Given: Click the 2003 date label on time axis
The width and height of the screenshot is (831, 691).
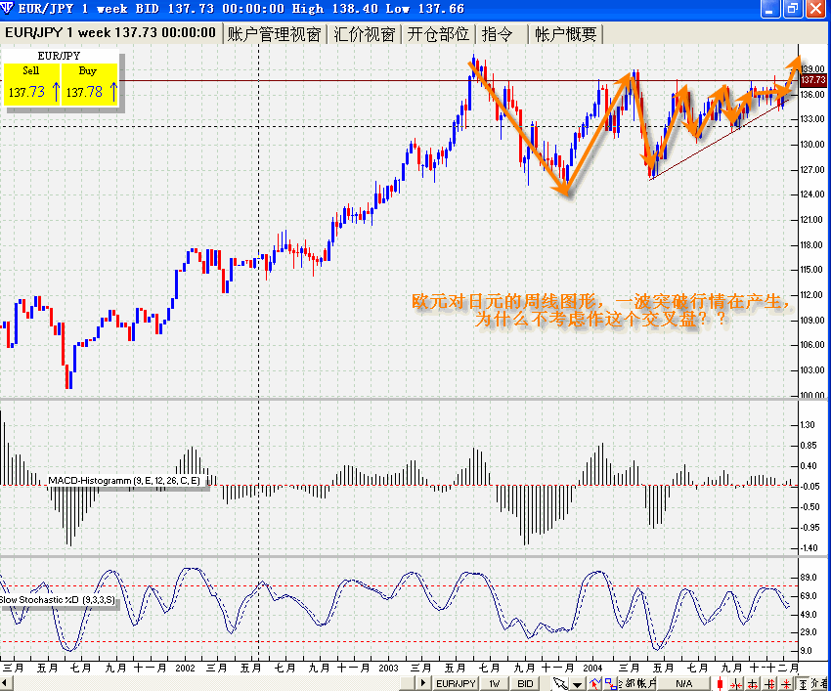Looking at the screenshot, I should tap(388, 668).
